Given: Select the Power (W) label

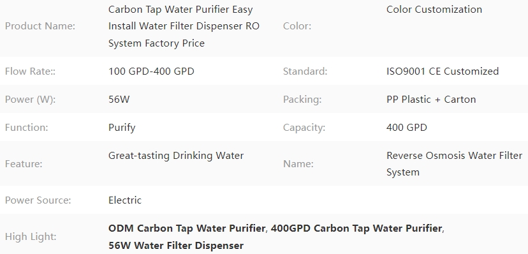Looking at the screenshot, I should 31,100.
